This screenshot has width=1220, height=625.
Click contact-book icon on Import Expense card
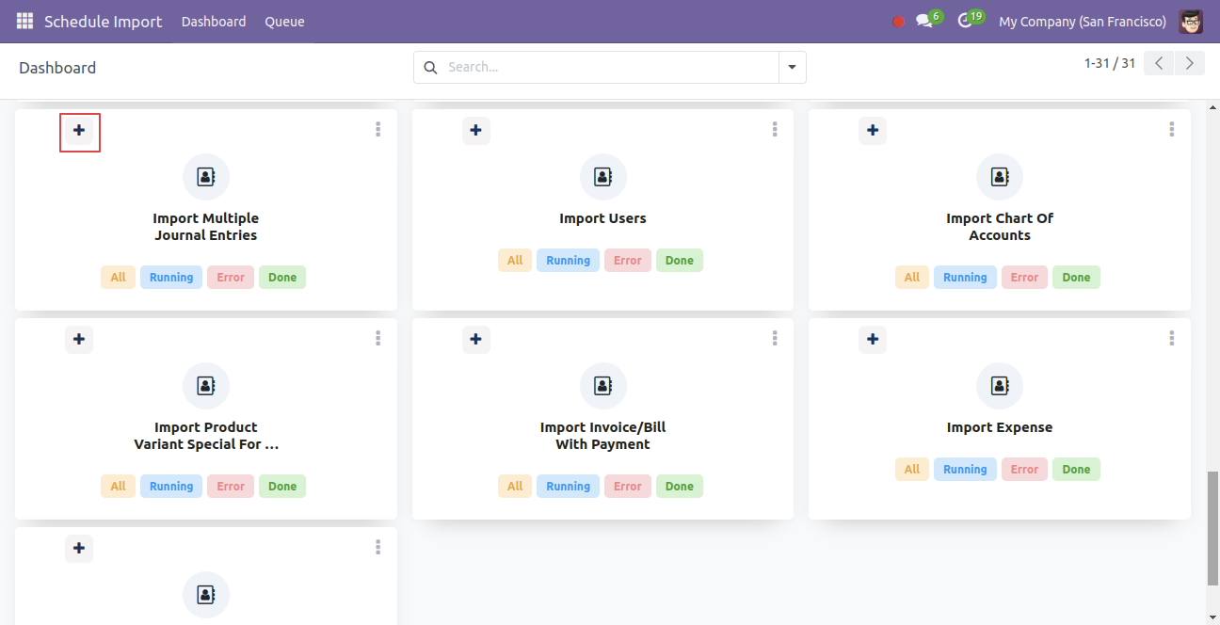(x=1000, y=386)
